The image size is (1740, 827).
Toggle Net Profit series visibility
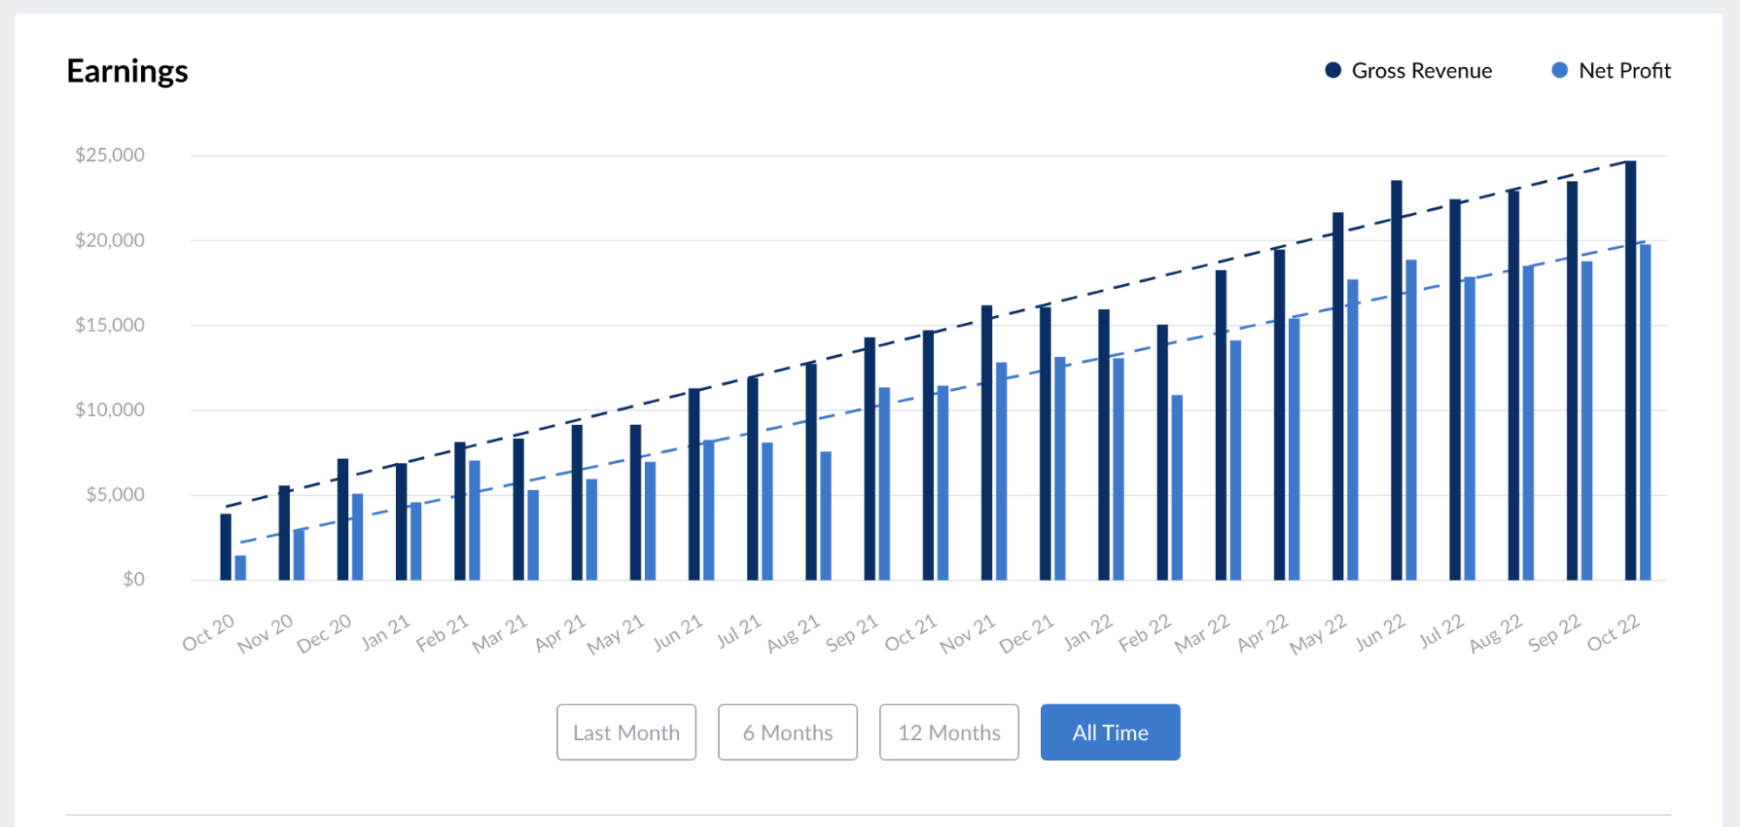[x=1624, y=71]
